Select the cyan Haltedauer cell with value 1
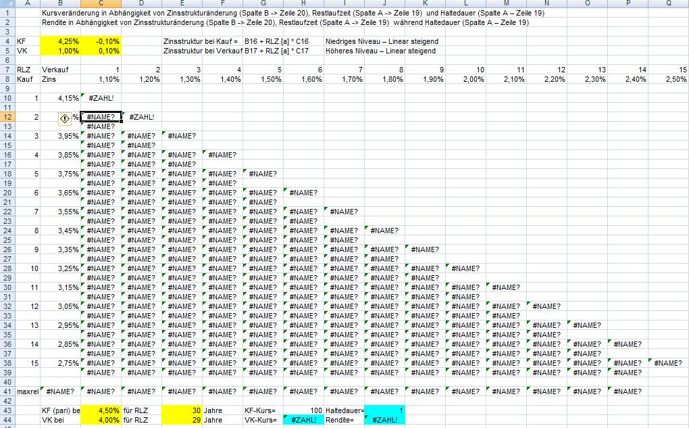Screen dimensions: 689x428 pos(384,410)
